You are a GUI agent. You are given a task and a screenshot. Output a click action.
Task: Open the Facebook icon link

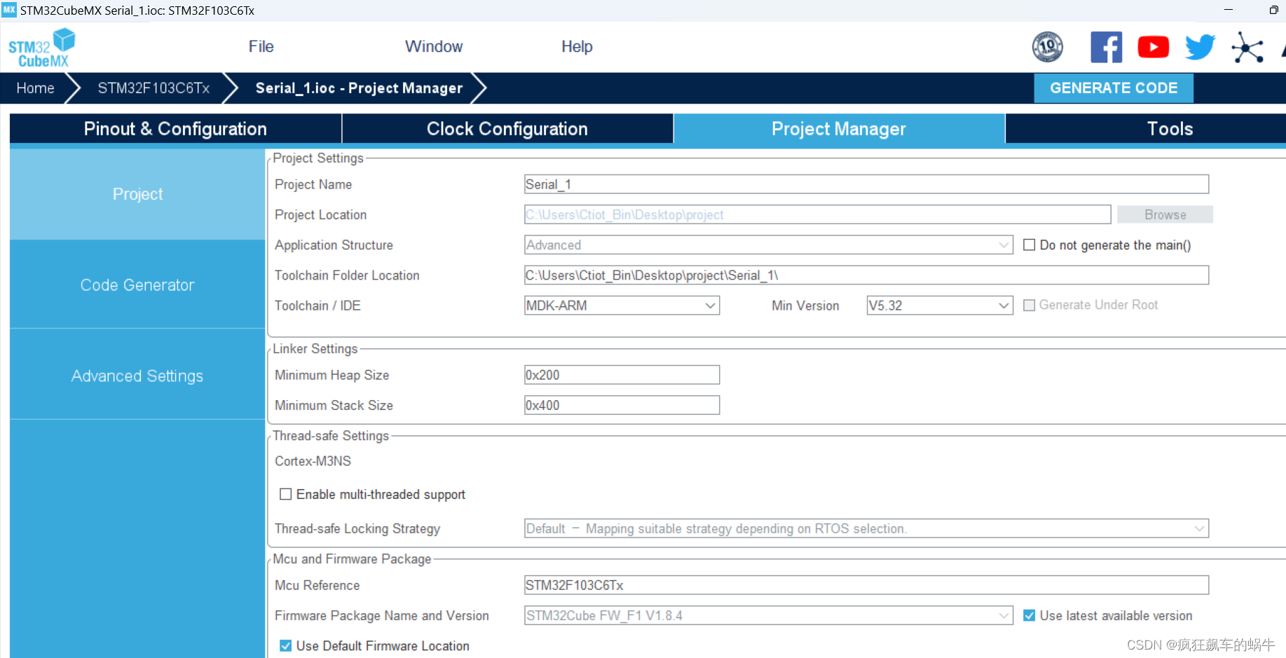pos(1106,47)
